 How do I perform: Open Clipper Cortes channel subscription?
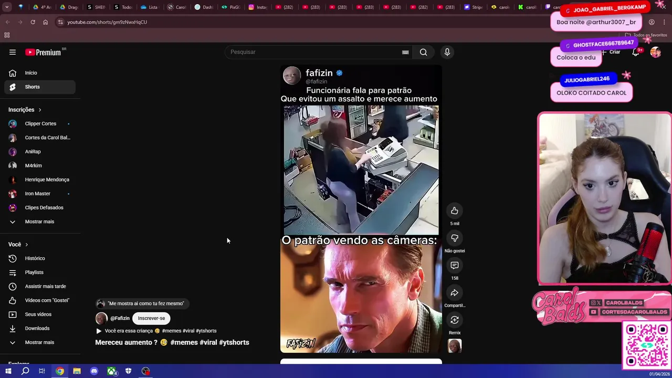pos(40,123)
